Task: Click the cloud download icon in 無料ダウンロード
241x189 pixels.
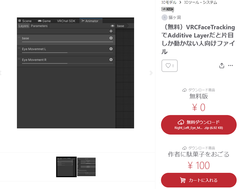Action: pos(181,122)
